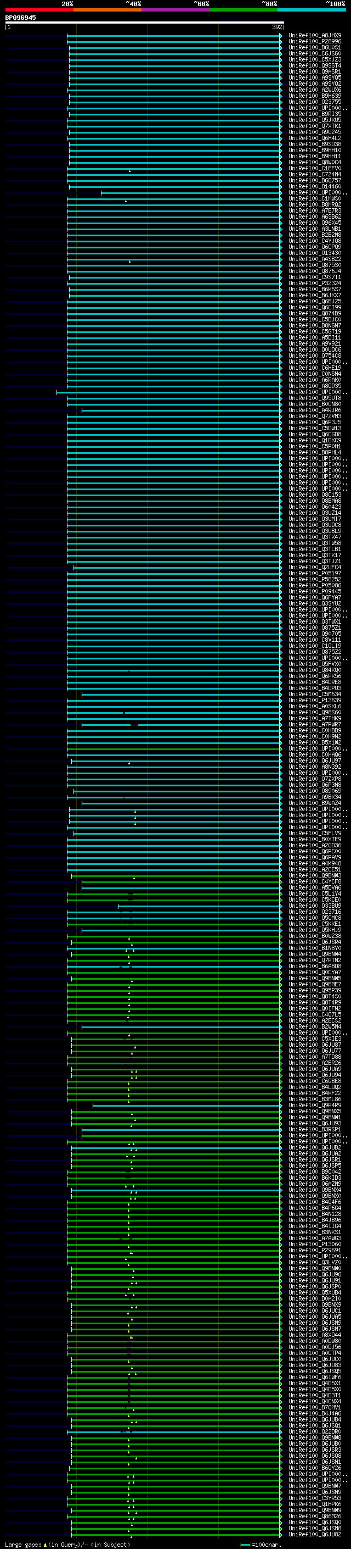This screenshot has height=1549, width=351.
Task: Open hit UniRef100_B4LUQ2
Action: coord(315,1087)
